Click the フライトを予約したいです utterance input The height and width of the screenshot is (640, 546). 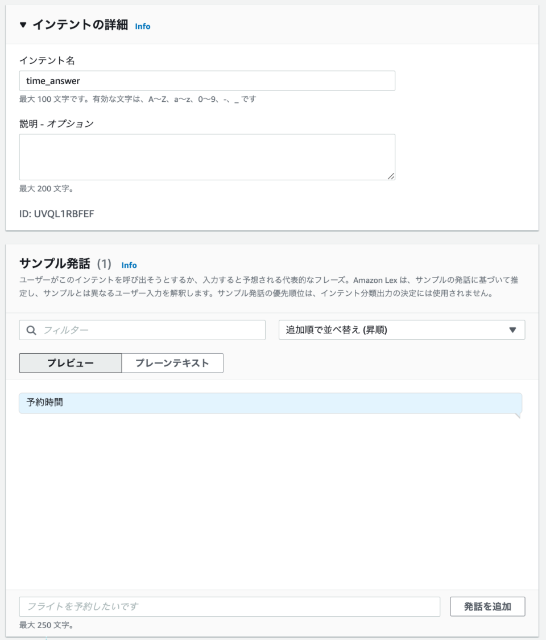[x=230, y=606]
